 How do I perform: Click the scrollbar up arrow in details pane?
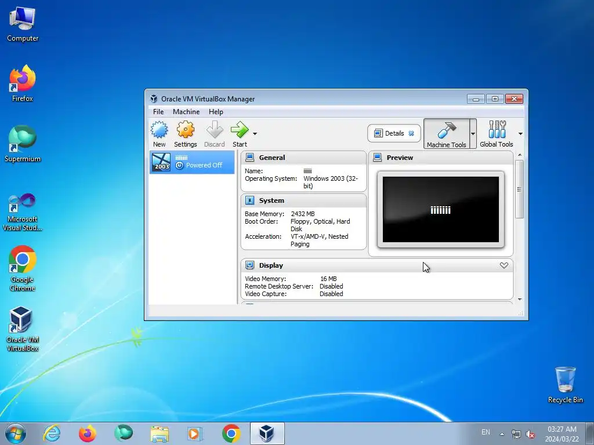(520, 155)
